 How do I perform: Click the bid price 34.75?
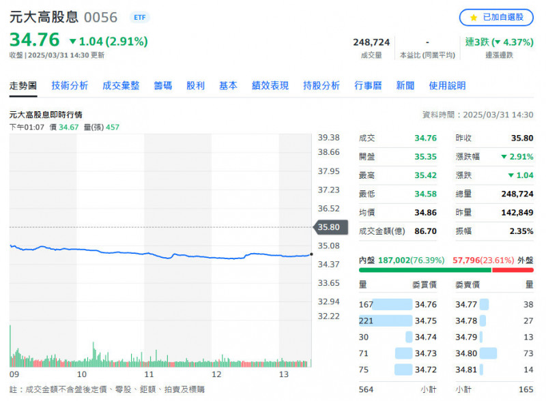pos(425,321)
